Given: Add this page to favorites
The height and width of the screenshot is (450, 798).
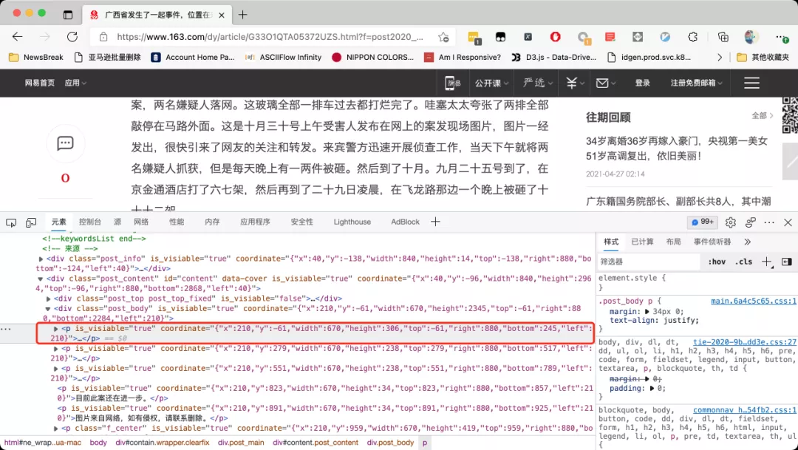Looking at the screenshot, I should point(443,37).
